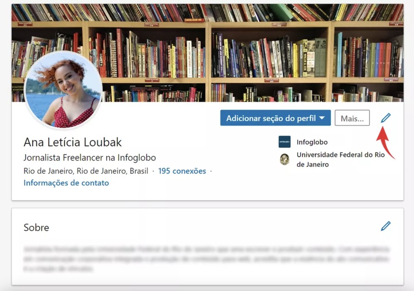Click the red arrow annotation graphic

click(386, 143)
